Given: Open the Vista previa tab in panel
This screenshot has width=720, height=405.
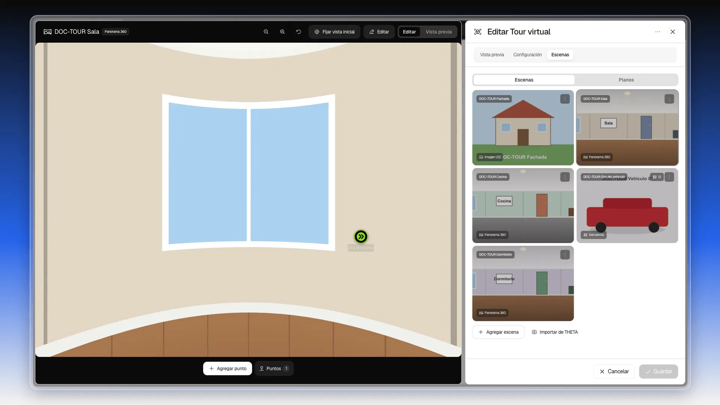Looking at the screenshot, I should click(x=492, y=55).
